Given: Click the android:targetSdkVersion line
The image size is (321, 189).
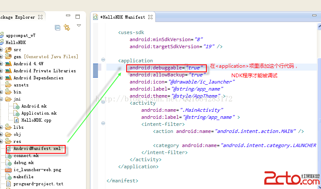Looking at the screenshot, I should (176, 47).
